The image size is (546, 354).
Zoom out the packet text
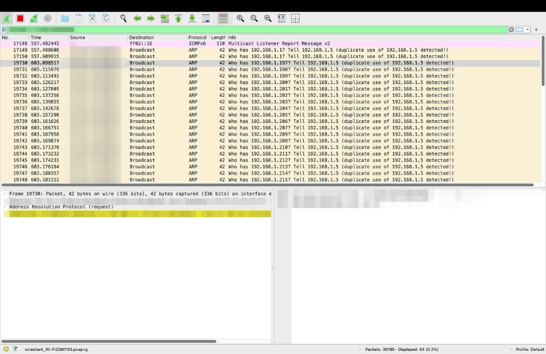tap(254, 19)
